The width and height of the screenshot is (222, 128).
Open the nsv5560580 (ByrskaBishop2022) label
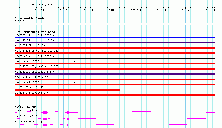[37, 56]
